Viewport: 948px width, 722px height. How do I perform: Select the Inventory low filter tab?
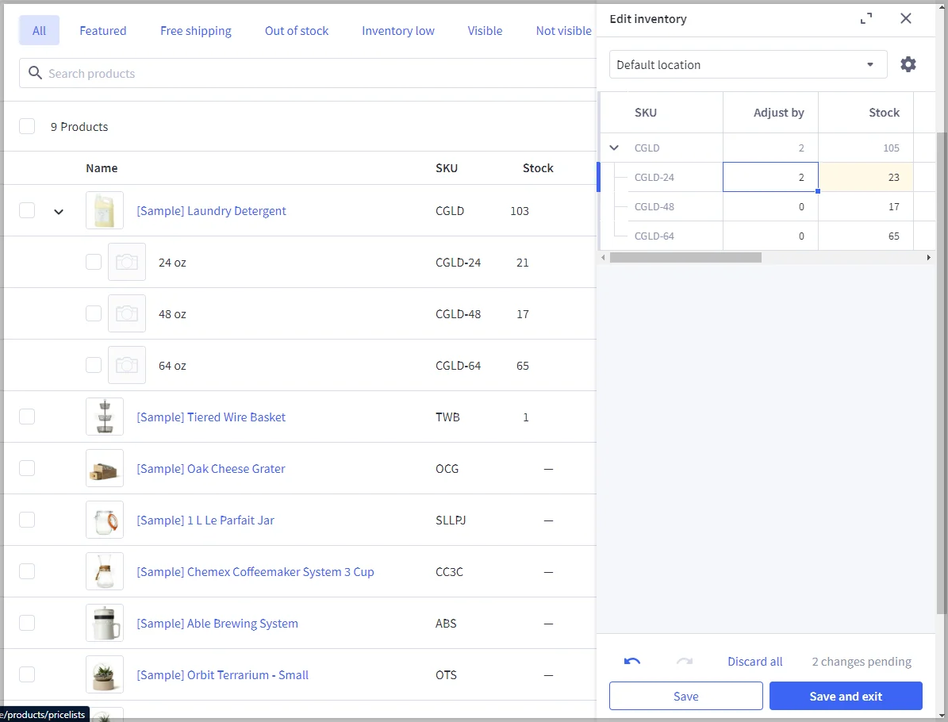[397, 30]
